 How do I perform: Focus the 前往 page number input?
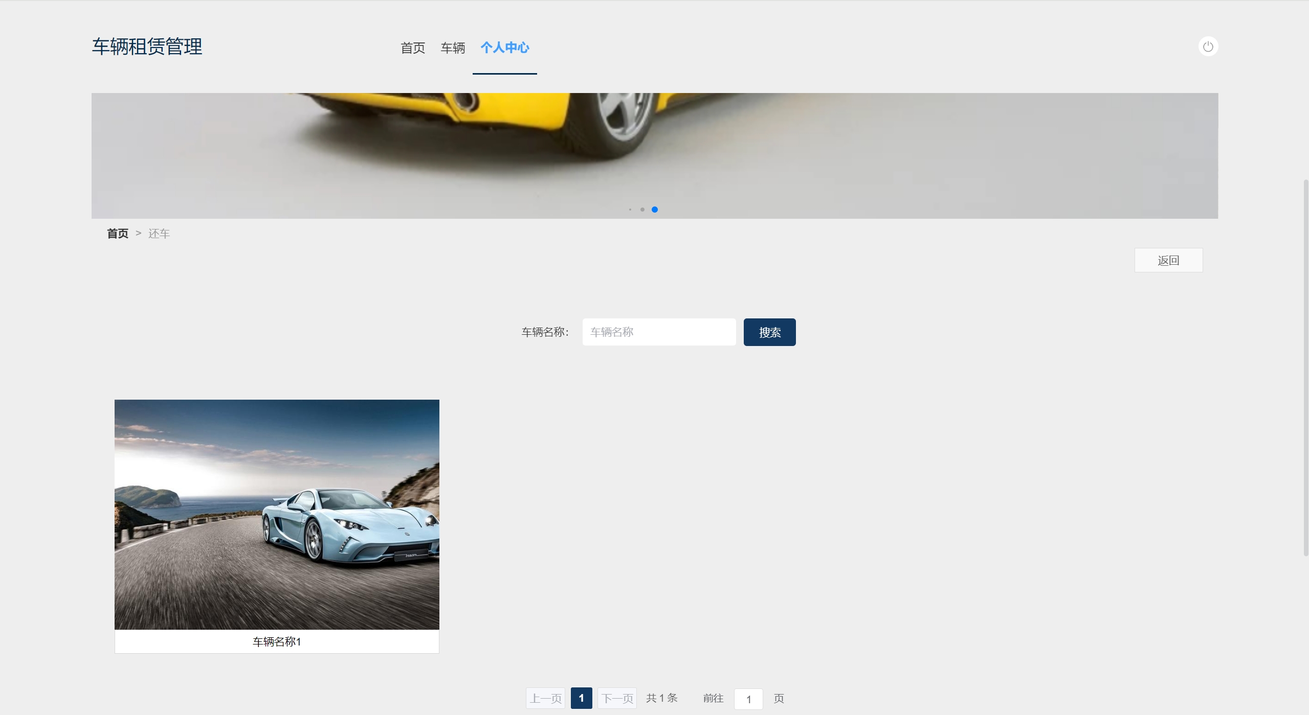(748, 699)
